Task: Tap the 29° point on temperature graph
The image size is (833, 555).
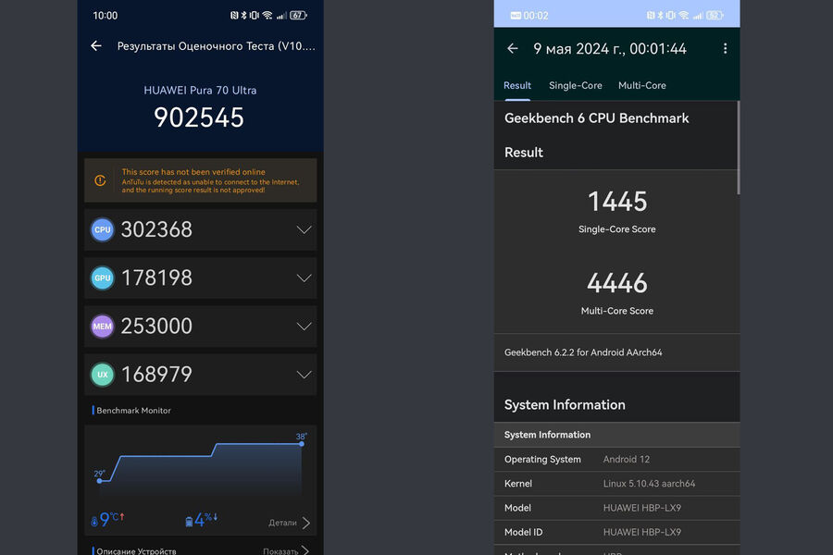Action: click(99, 481)
